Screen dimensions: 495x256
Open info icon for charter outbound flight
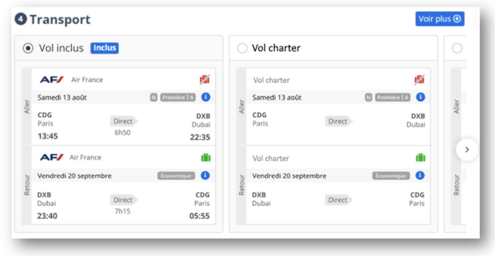click(x=420, y=97)
